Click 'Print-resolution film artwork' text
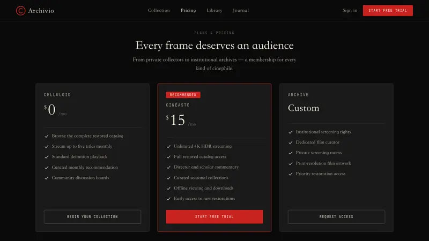 323,163
